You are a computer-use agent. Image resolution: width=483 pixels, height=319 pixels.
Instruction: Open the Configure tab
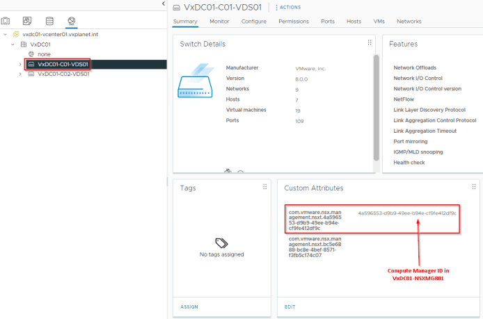click(x=254, y=22)
